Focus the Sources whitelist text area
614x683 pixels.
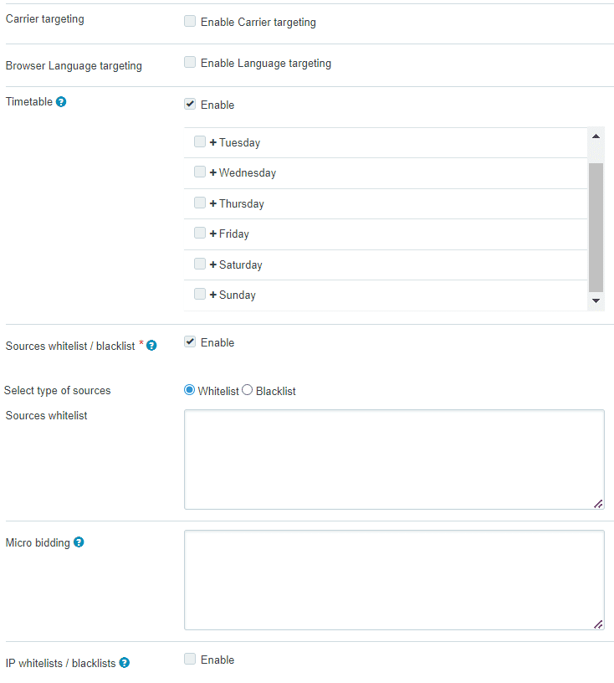394,460
